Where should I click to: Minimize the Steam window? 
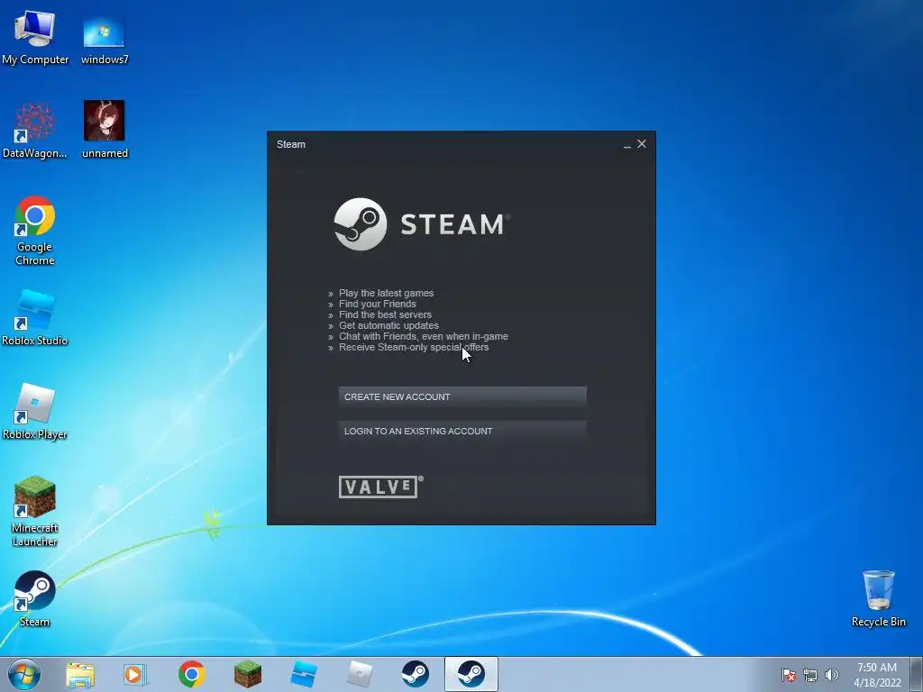[627, 144]
